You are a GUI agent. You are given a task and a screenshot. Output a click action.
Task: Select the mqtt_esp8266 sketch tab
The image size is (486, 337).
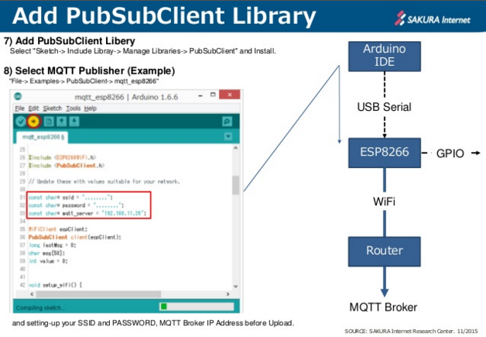pos(43,137)
